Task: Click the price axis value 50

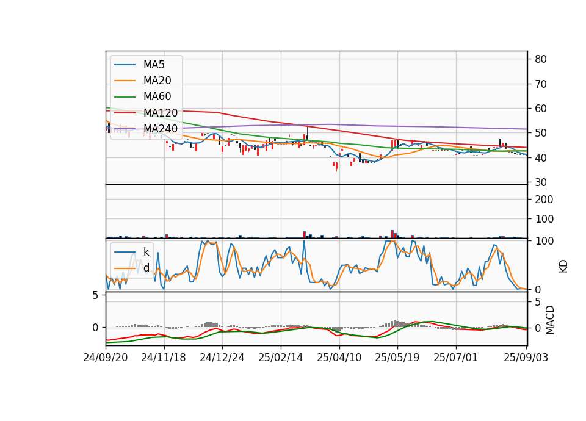Action: [x=540, y=133]
